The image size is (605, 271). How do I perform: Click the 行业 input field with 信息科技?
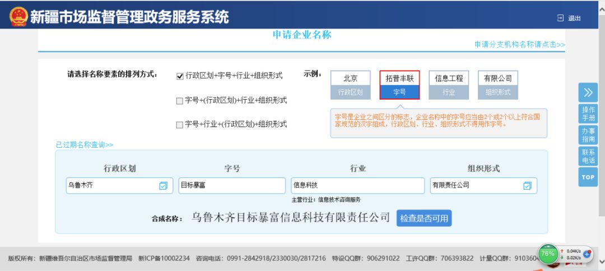[357, 186]
